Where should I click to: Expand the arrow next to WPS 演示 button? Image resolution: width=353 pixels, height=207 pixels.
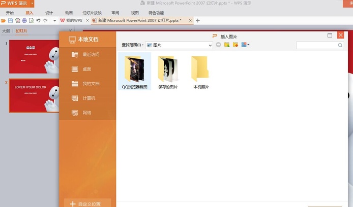tap(32, 4)
